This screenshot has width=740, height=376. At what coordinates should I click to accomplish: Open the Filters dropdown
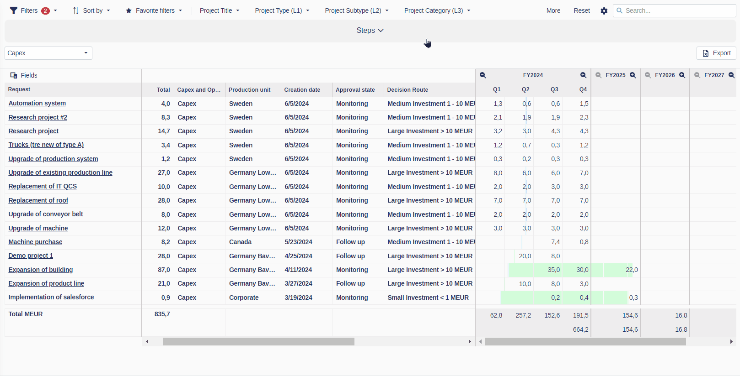coord(33,10)
